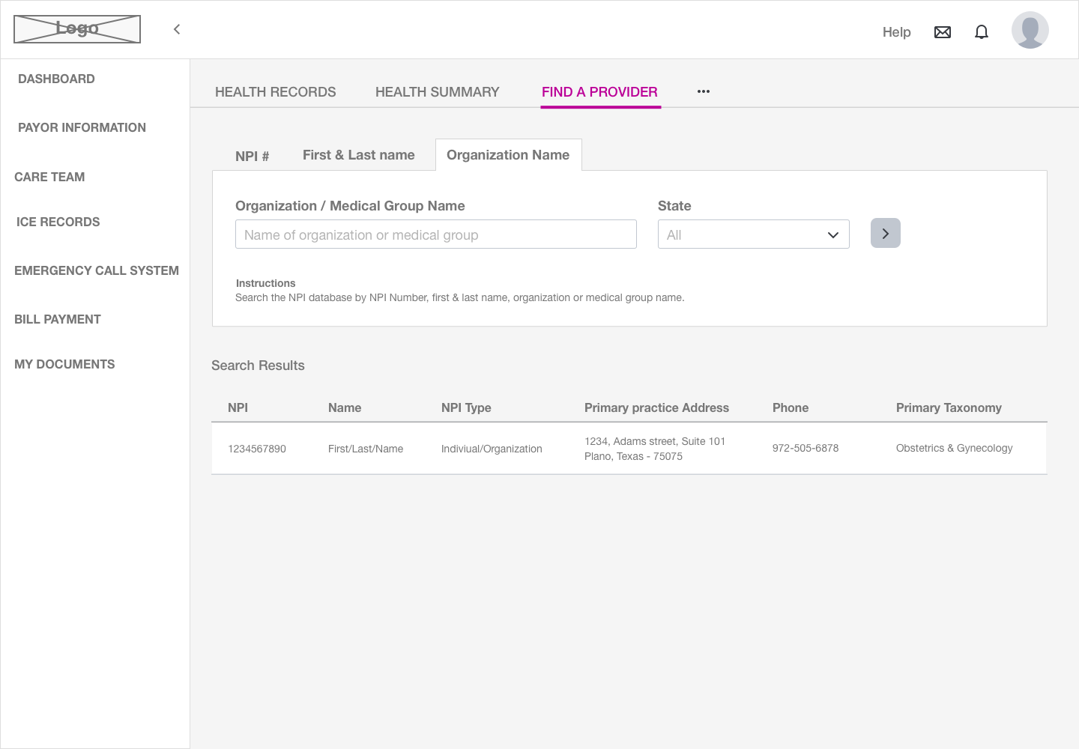Open the messages envelope icon
Screen dimensions: 1079x749
point(942,31)
